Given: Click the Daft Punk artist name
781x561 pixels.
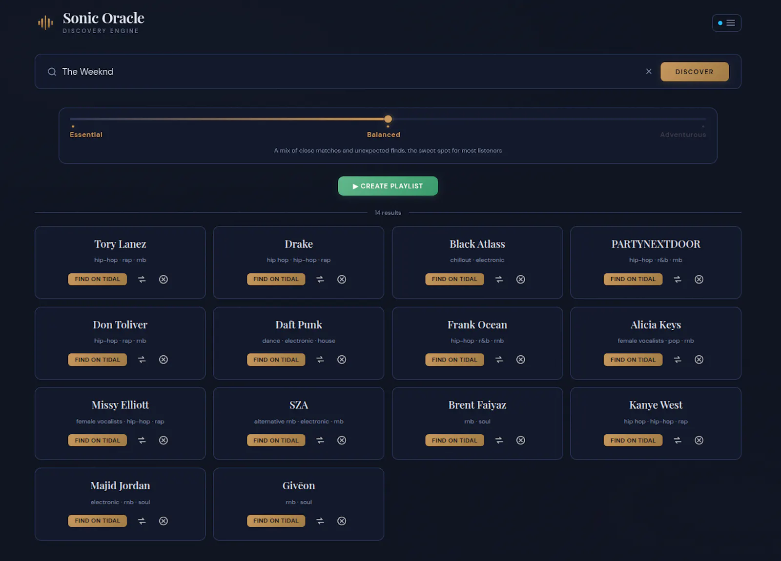Looking at the screenshot, I should (299, 325).
